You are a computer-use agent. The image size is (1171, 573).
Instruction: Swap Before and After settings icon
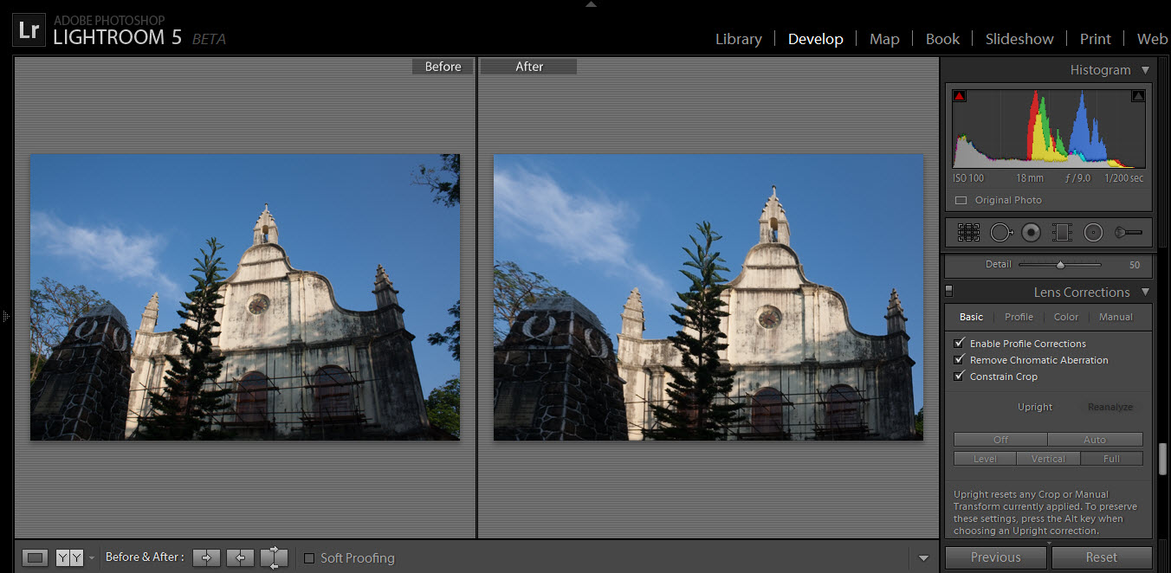tap(274, 557)
